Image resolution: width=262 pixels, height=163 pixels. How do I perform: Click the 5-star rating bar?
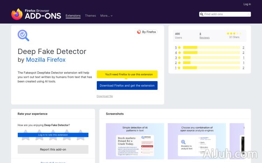[x=211, y=47]
